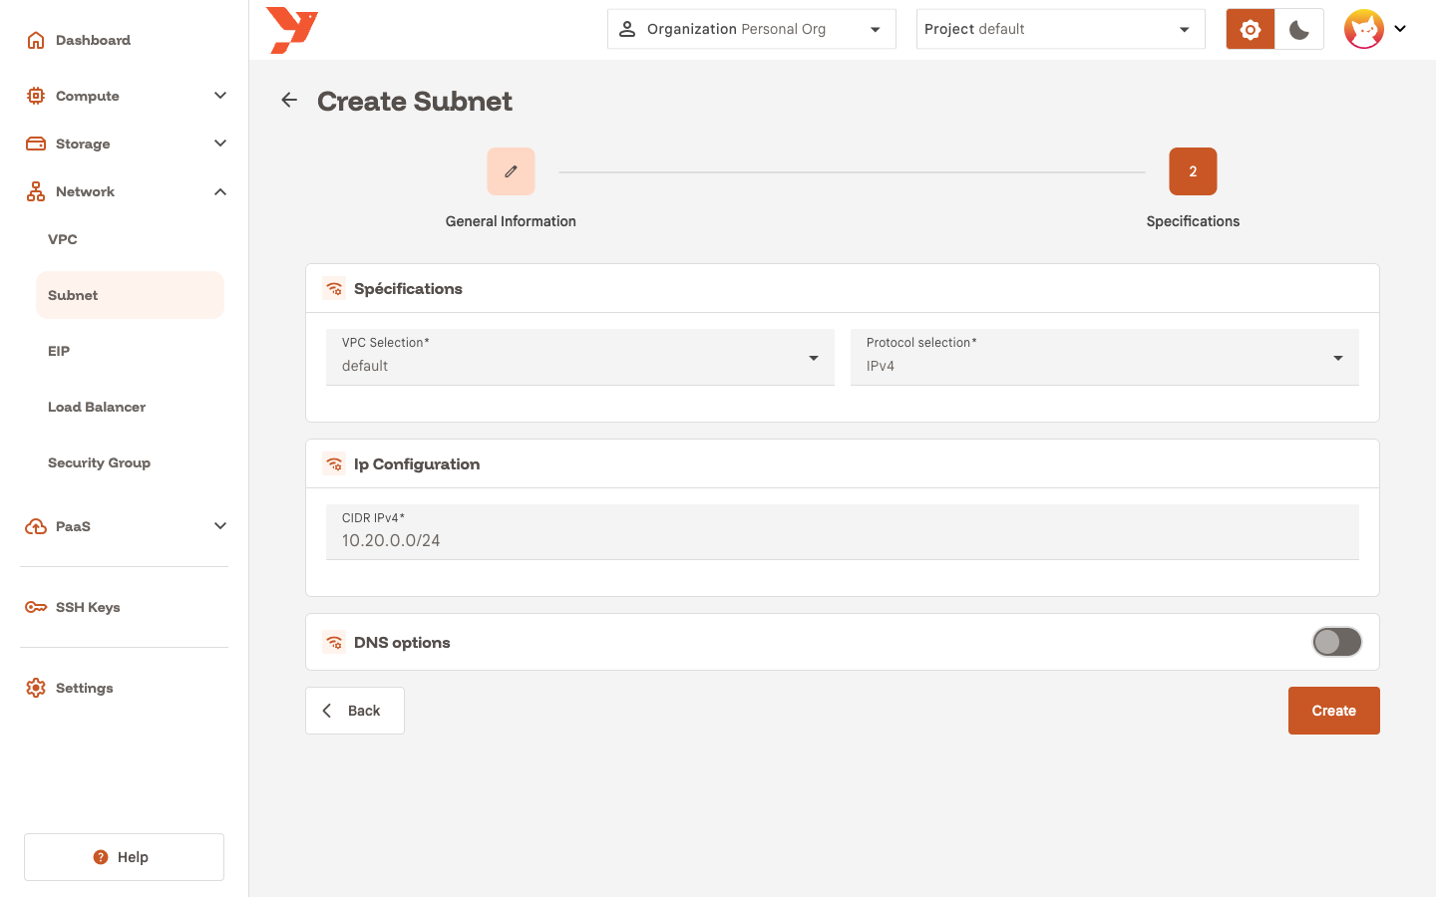Click the Back button
This screenshot has width=1436, height=897.
pyautogui.click(x=355, y=711)
